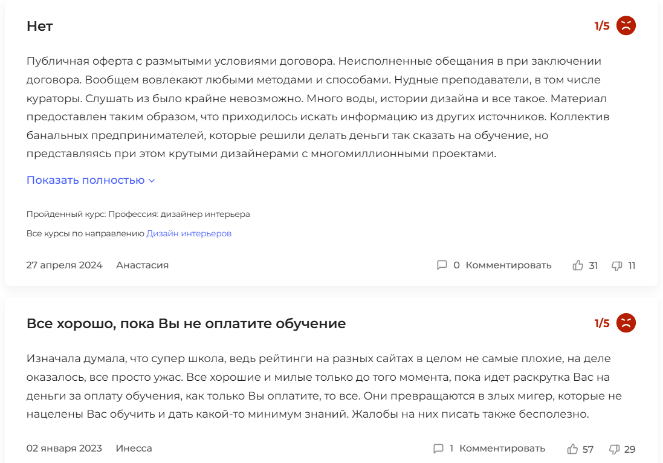Click comment bubble icon on Инесса's review
The image size is (663, 463).
click(438, 448)
